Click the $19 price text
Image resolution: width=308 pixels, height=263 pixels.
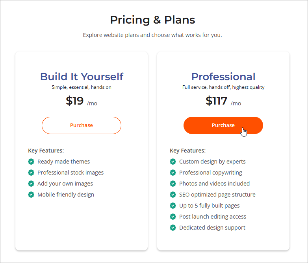[75, 101]
